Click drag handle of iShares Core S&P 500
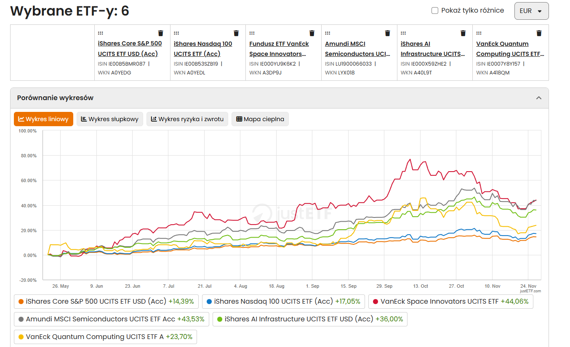Viewport: 570px width, 347px height. [x=101, y=33]
